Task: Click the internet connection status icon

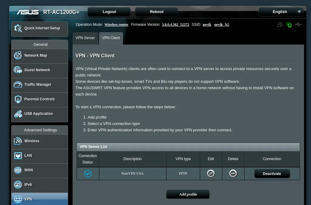Action: pos(289,25)
